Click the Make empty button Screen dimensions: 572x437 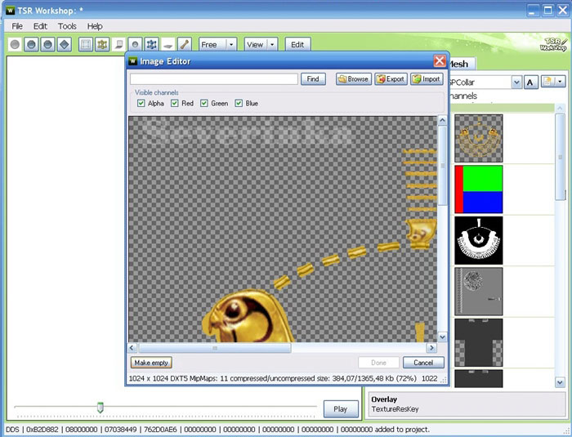(151, 363)
